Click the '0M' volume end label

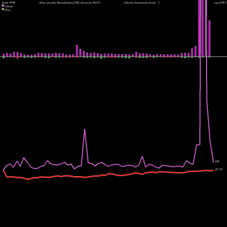point(217,162)
